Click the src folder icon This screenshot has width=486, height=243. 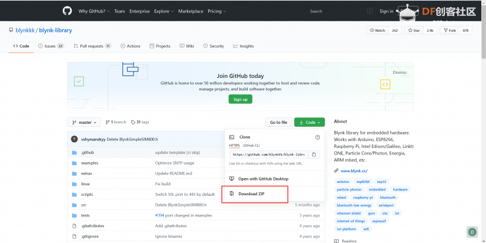[x=74, y=205]
